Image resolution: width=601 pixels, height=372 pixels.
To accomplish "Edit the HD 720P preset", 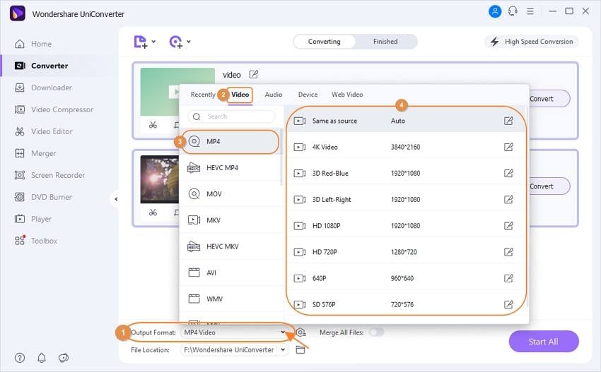I will click(508, 252).
